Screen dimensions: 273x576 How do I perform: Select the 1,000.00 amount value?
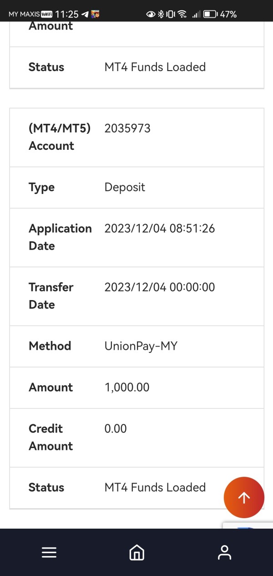[127, 387]
